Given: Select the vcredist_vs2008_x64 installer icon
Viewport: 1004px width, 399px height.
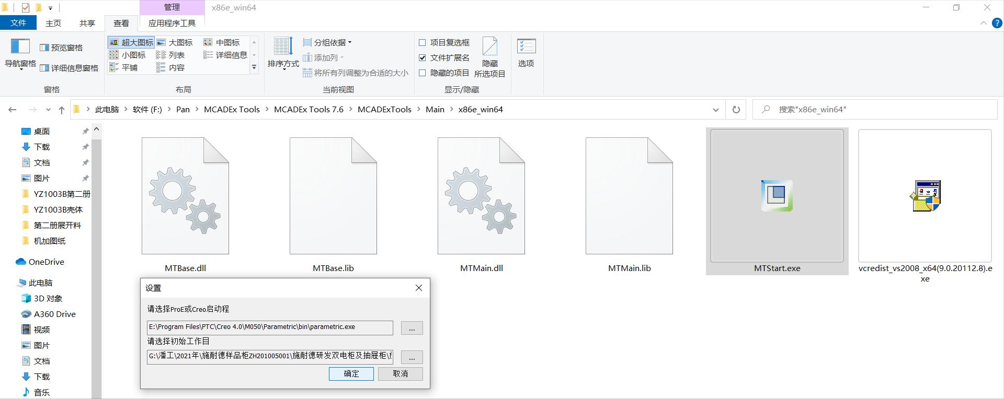Looking at the screenshot, I should tap(925, 196).
